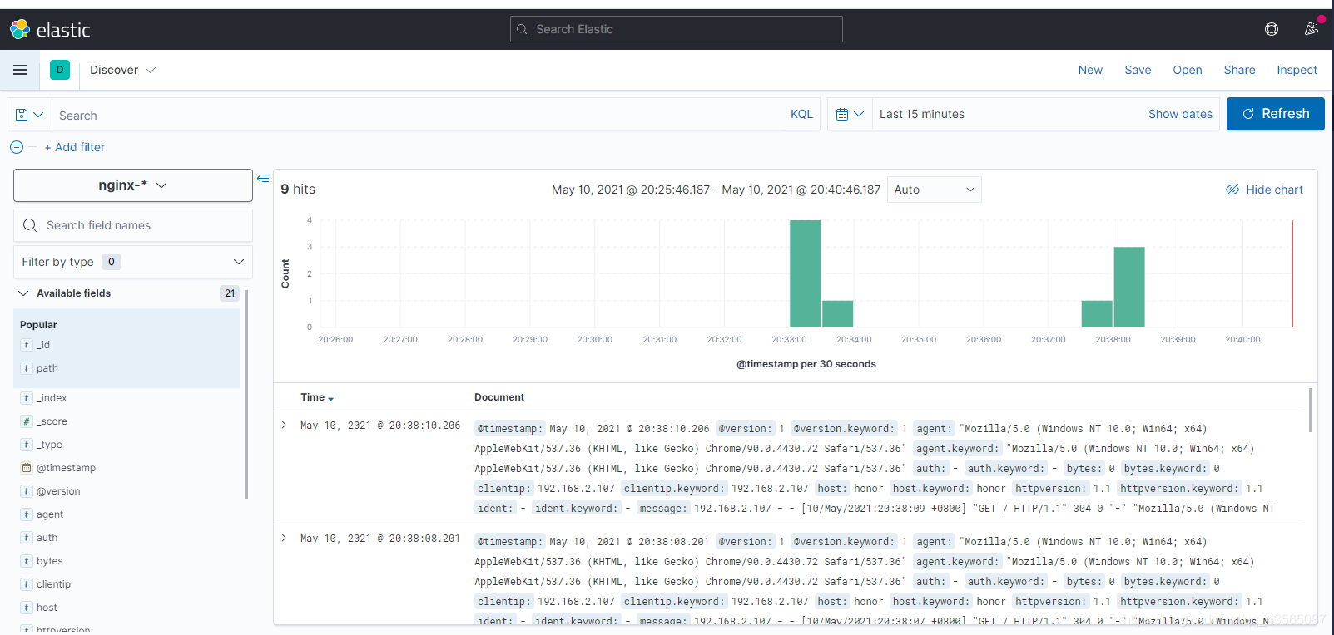Click the Elastic logo
1334x635 pixels.
coord(50,30)
